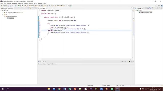Screen dimensions: 163x91
Task: Select the Java perspective icon
Action: tap(161, 6)
